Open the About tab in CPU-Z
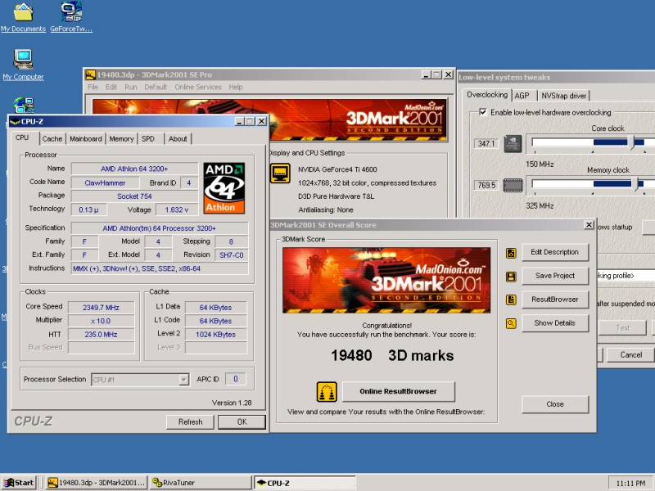The image size is (655, 491). tap(178, 139)
